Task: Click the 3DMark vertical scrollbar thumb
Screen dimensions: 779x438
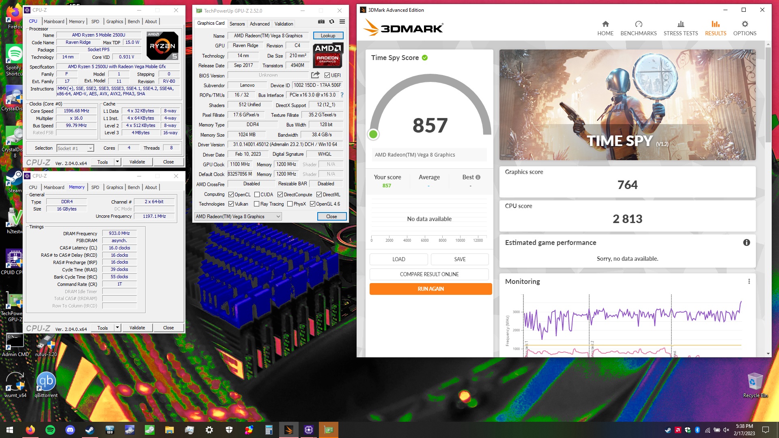Action: coord(768,94)
